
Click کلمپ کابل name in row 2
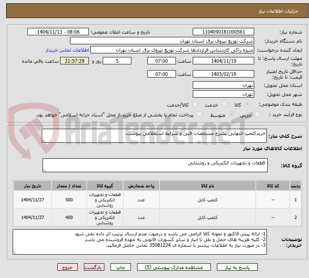pyautogui.click(x=208, y=217)
